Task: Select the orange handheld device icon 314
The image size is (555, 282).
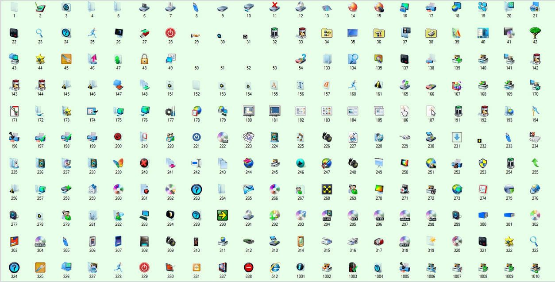Action: point(301,242)
